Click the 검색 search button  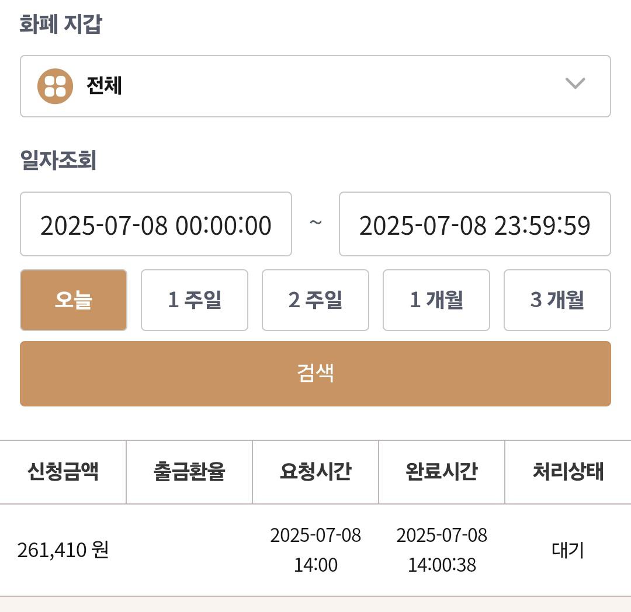point(315,374)
